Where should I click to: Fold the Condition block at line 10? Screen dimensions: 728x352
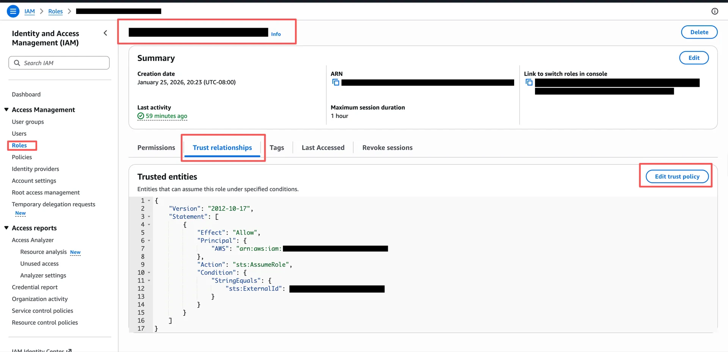coord(149,272)
